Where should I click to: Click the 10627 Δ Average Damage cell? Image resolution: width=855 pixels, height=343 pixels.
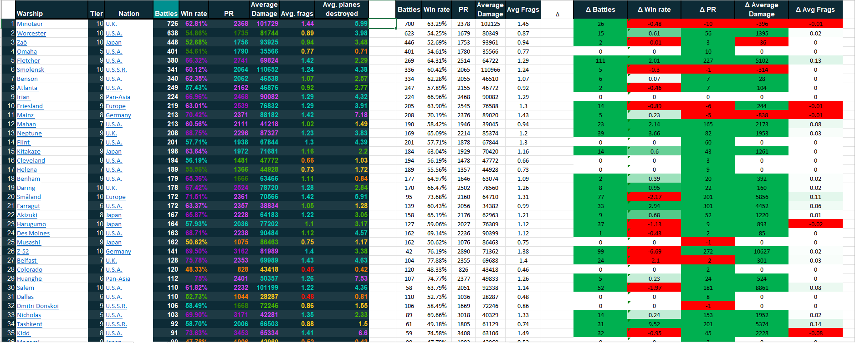pyautogui.click(x=762, y=251)
